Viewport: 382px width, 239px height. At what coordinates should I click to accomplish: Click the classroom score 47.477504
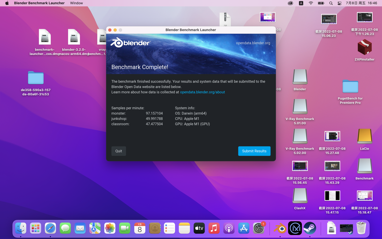154,124
